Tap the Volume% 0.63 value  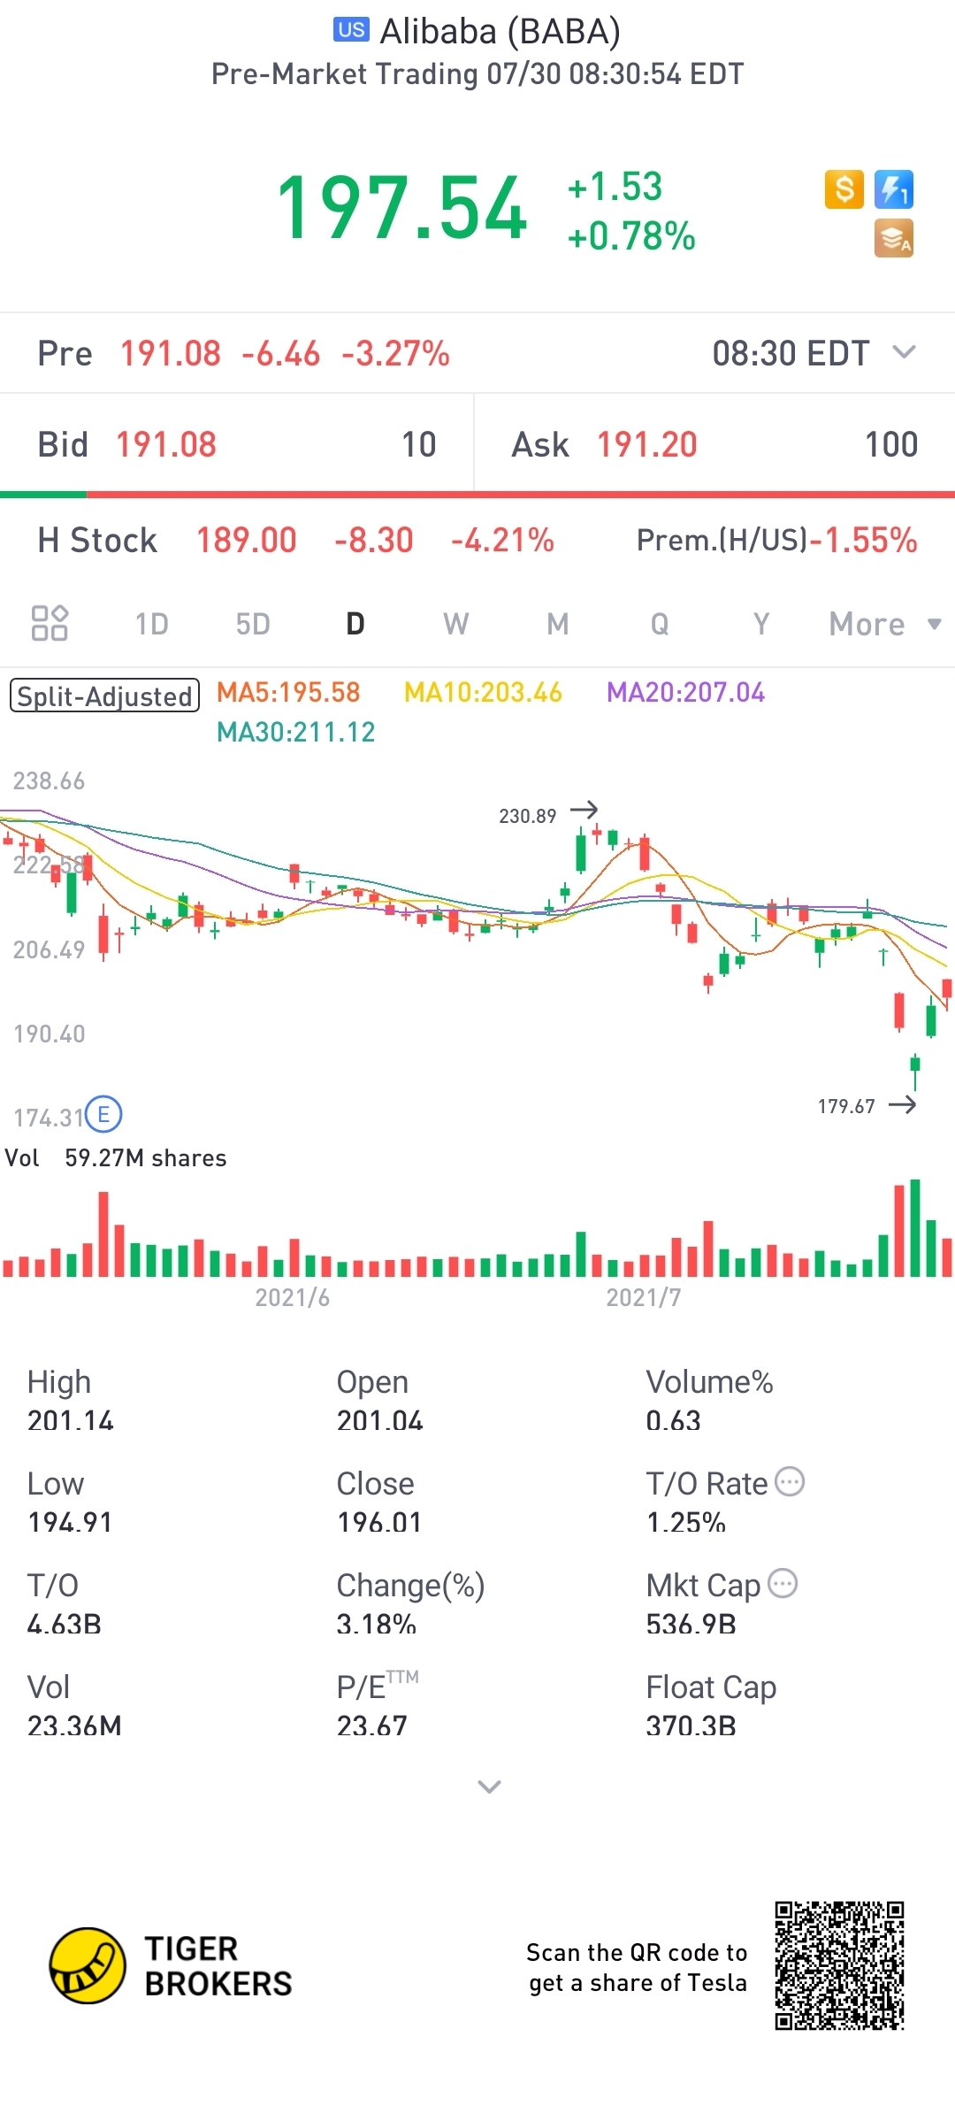[673, 1420]
